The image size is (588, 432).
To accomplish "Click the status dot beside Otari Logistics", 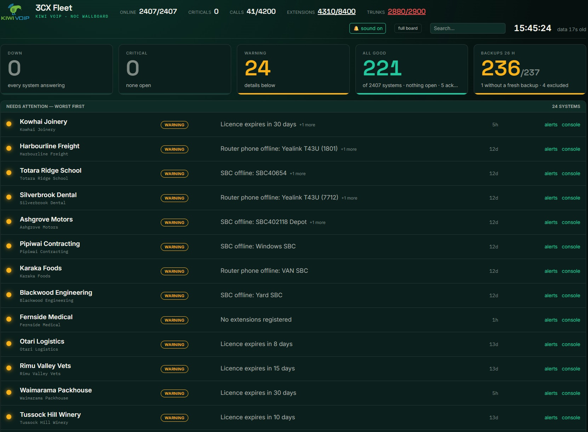I will click(x=9, y=344).
